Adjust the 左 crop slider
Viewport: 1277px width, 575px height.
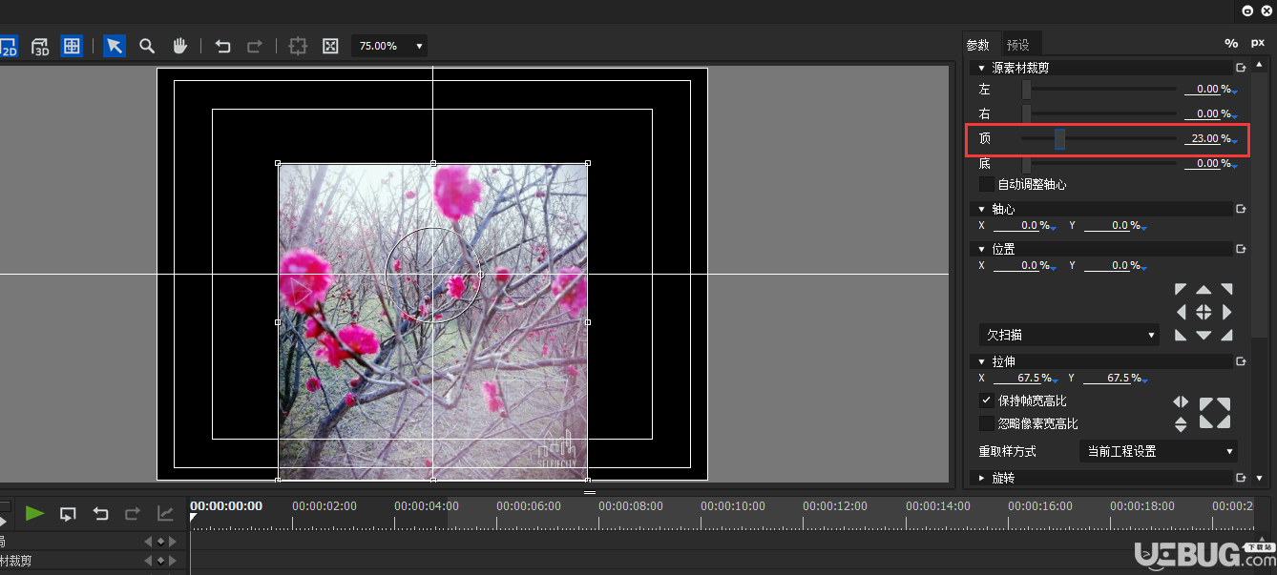tap(1099, 89)
